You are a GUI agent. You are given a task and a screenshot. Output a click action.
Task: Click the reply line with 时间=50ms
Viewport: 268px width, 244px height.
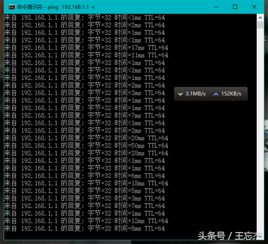coord(86,146)
